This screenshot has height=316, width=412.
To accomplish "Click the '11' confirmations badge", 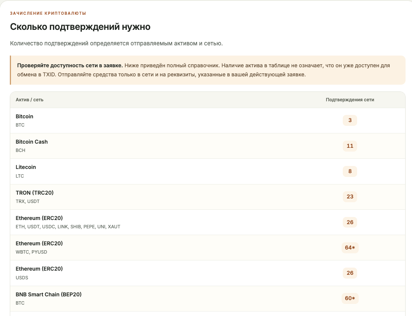I will point(350,146).
